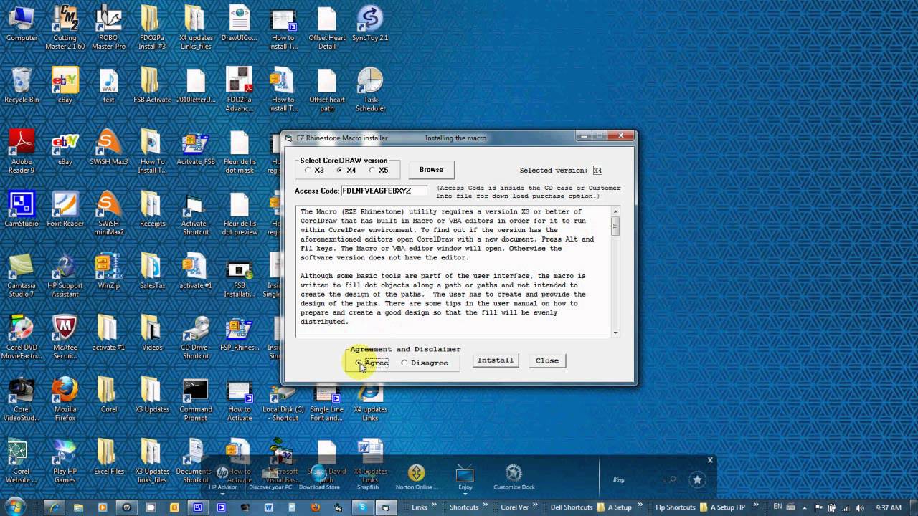Open the Recycle Bin icon
Viewport: 918px width, 516px height.
[22, 86]
